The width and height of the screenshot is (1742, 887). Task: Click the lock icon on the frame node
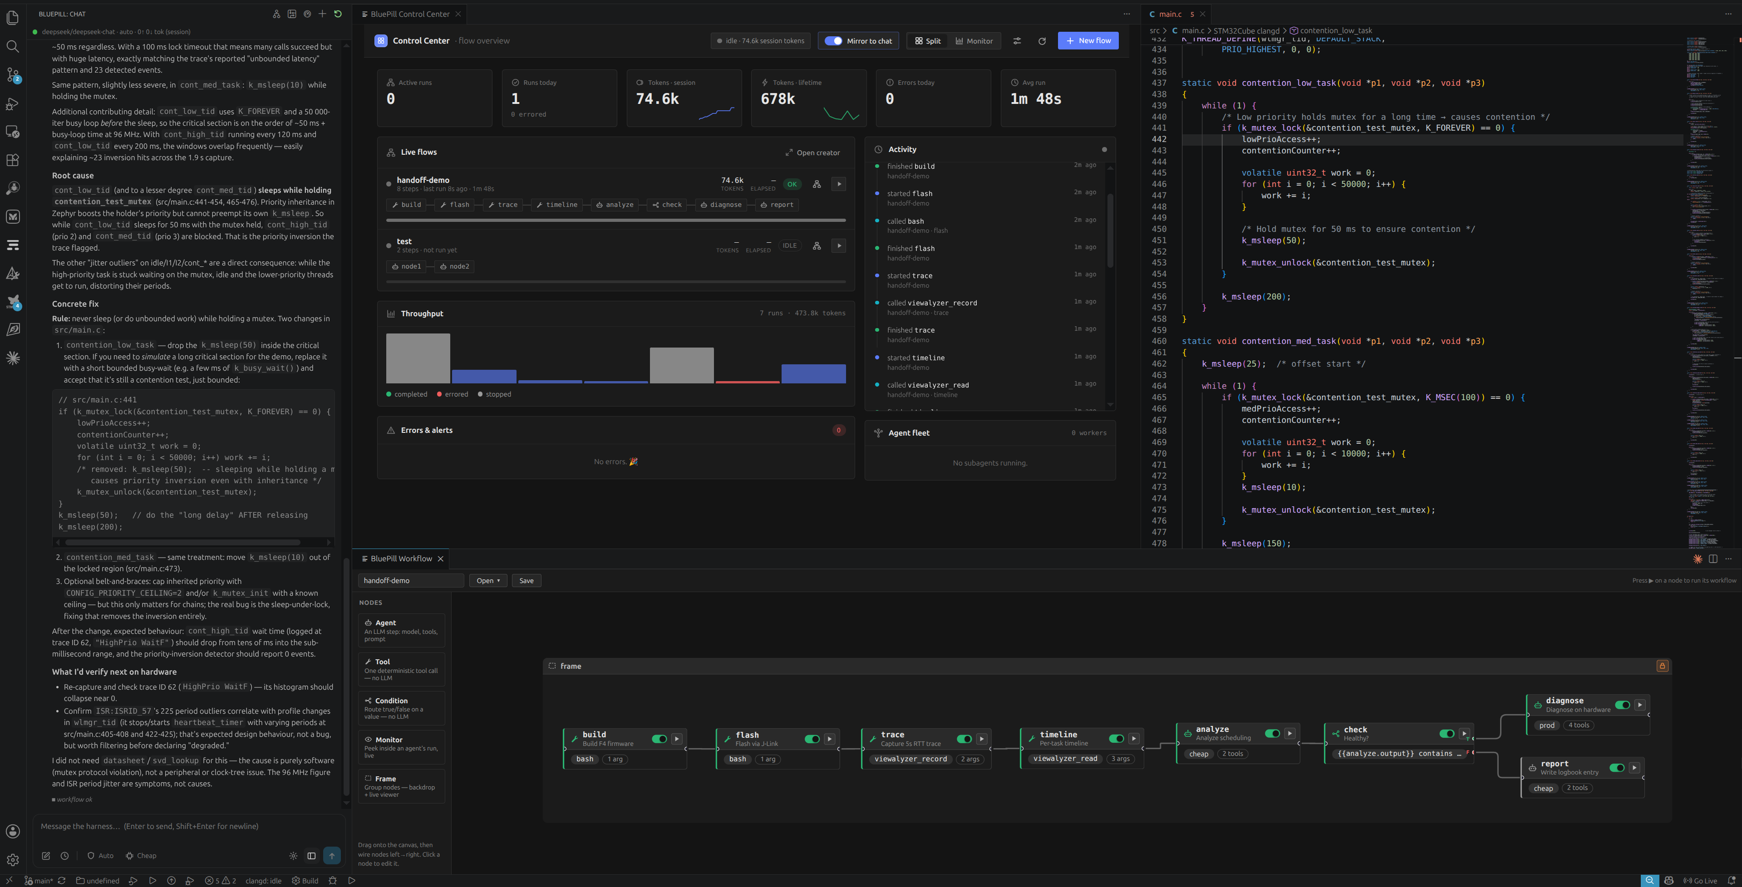point(1662,666)
